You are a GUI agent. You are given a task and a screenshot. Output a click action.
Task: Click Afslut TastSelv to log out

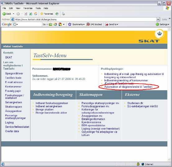coord(13,46)
